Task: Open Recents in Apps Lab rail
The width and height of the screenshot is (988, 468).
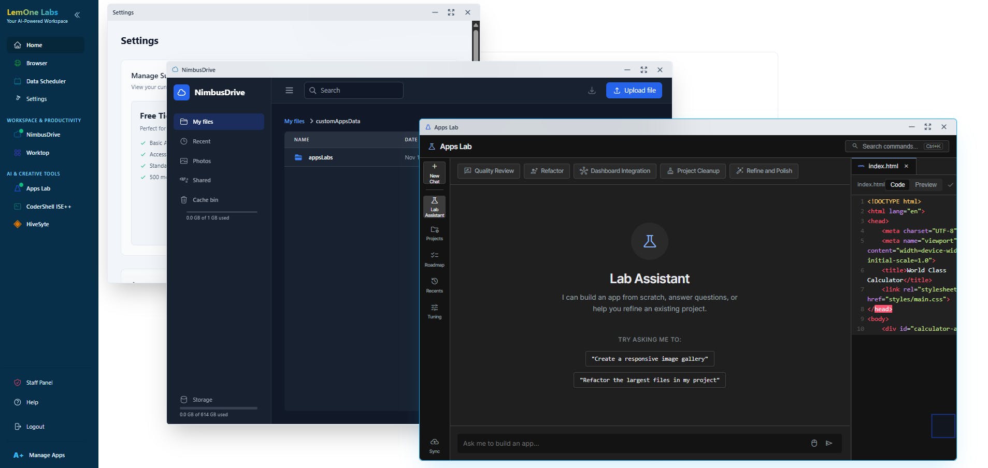Action: [x=434, y=285]
